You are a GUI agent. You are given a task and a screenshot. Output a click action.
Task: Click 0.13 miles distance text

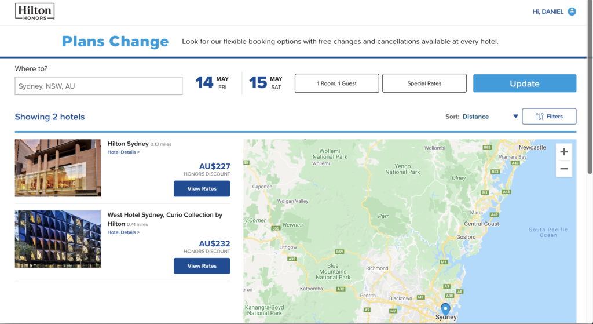161,144
